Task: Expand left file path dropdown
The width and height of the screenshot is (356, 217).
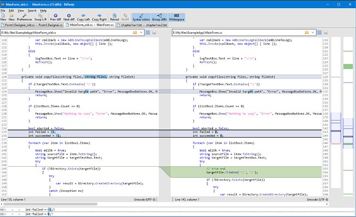Action: tap(141, 33)
